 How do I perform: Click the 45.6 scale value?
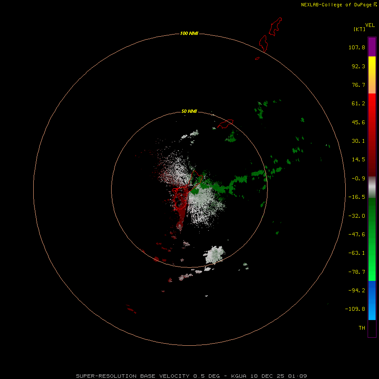358,122
